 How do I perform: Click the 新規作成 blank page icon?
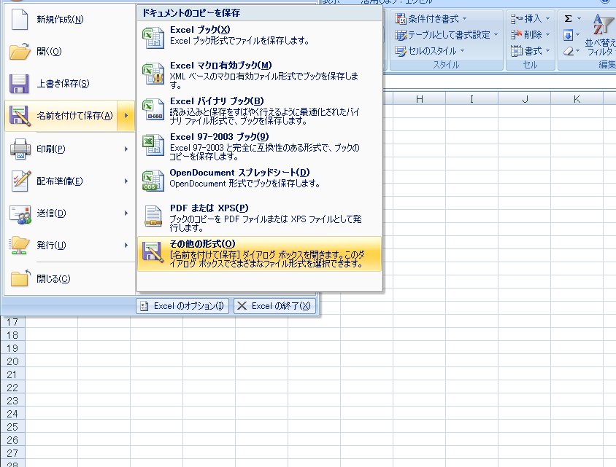tap(19, 20)
